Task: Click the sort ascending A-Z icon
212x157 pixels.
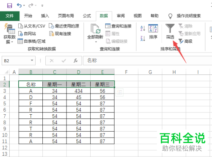Action: (143, 28)
